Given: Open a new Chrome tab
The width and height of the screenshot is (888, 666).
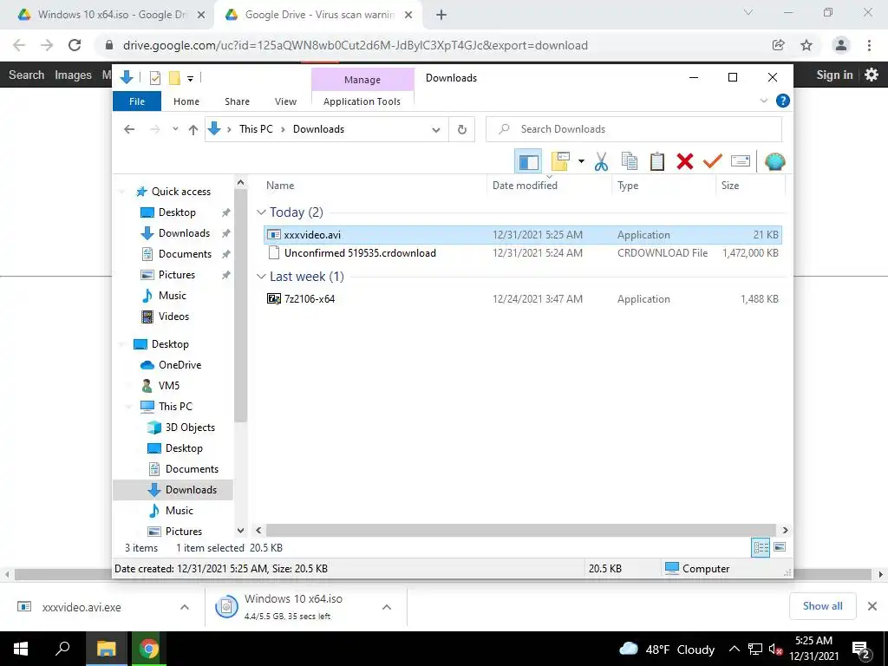Looking at the screenshot, I should (441, 16).
